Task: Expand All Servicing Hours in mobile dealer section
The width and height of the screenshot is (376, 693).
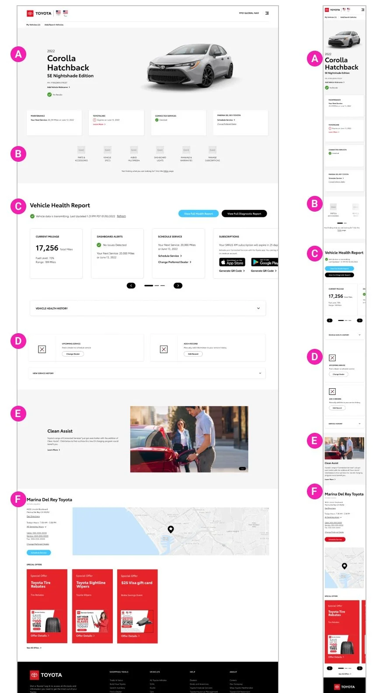Action: coord(333,517)
